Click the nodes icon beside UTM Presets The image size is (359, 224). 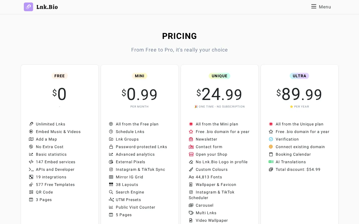point(111,200)
